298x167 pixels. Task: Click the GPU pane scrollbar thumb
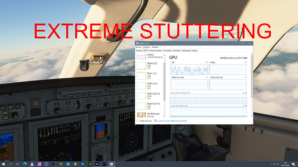tap(252, 77)
